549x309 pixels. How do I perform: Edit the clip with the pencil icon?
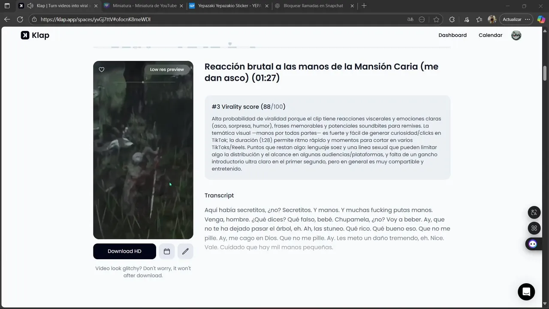click(x=185, y=251)
